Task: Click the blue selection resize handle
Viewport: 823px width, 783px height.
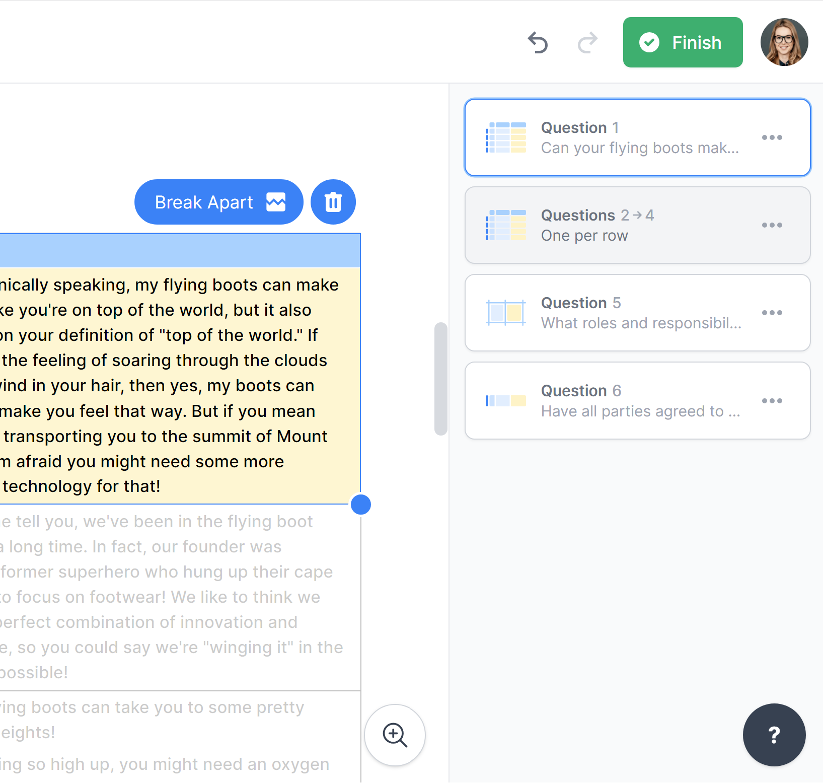Action: 361,505
